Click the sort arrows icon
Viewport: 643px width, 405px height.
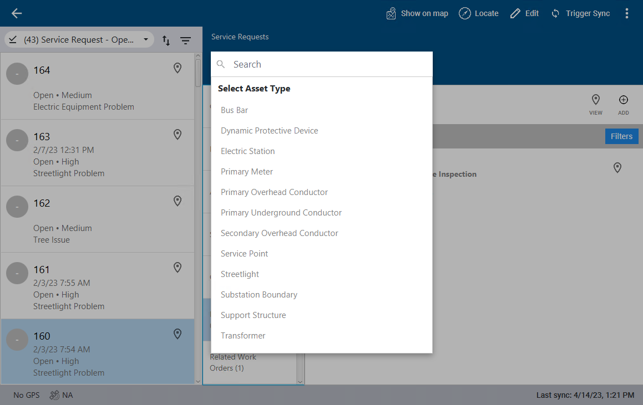tap(166, 40)
